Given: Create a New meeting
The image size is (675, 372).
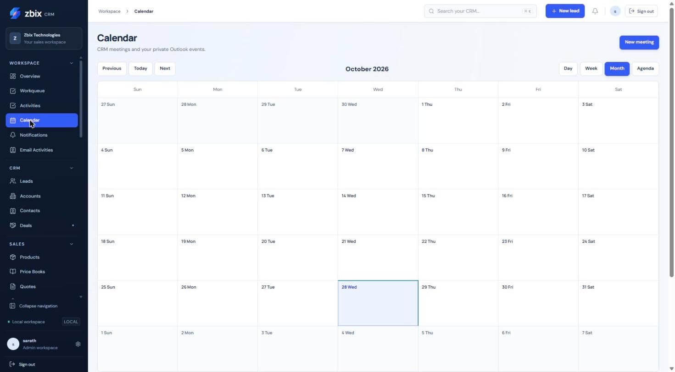Looking at the screenshot, I should [639, 42].
